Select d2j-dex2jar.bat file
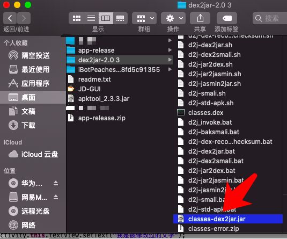The height and width of the screenshot is (239, 287). coord(228,151)
